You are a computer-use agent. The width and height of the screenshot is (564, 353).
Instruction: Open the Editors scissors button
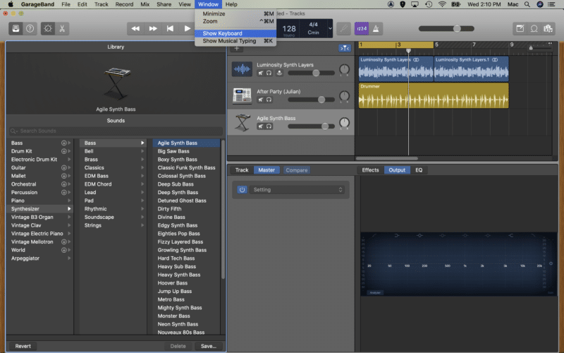pos(62,28)
